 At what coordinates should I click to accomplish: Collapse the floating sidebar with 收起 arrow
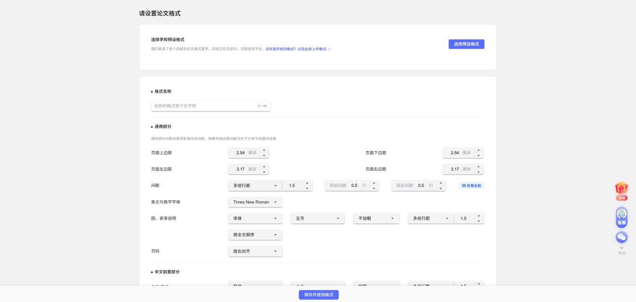pos(622,250)
